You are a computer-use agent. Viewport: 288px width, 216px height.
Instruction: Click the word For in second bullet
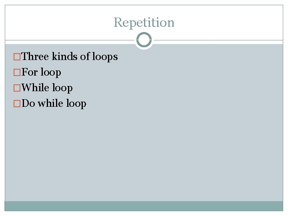29,72
